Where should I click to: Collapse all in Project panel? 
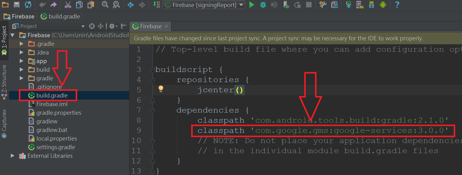click(x=101, y=26)
